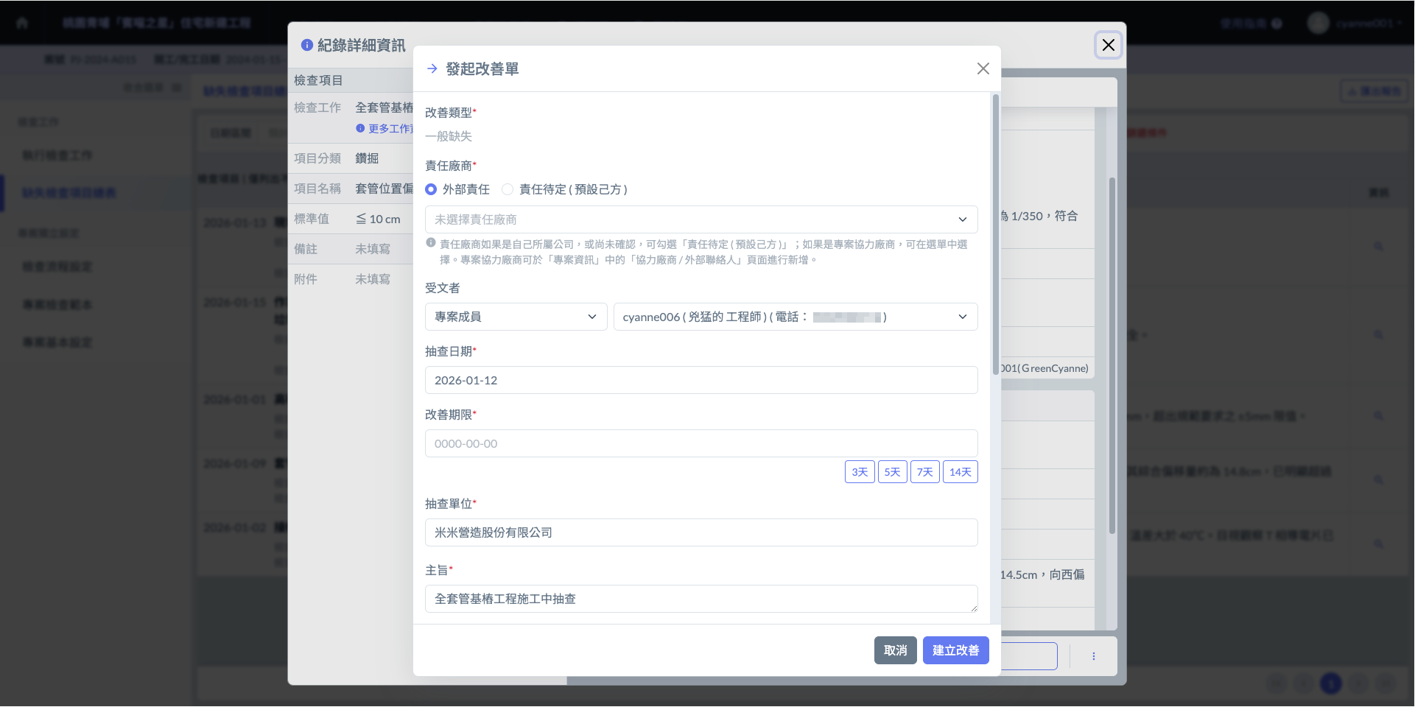Choose the 5天 deadline shortcut
The height and width of the screenshot is (707, 1415).
click(892, 472)
